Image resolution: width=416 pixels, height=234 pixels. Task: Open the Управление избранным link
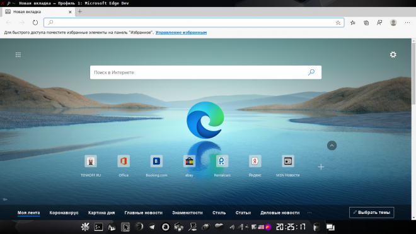[x=181, y=32]
